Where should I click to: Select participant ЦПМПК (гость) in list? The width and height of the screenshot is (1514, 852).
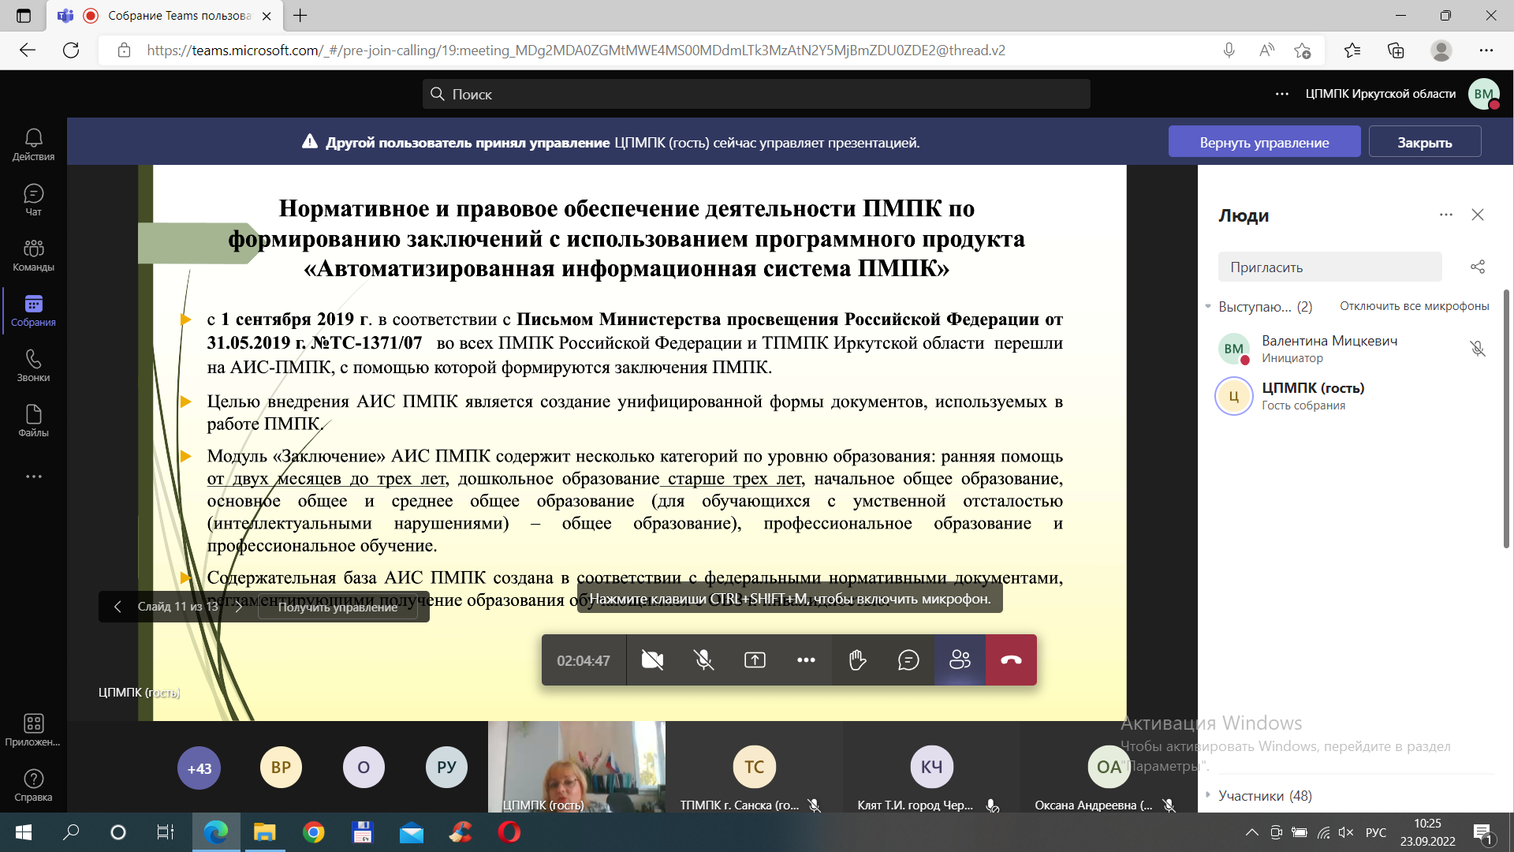pos(1353,396)
